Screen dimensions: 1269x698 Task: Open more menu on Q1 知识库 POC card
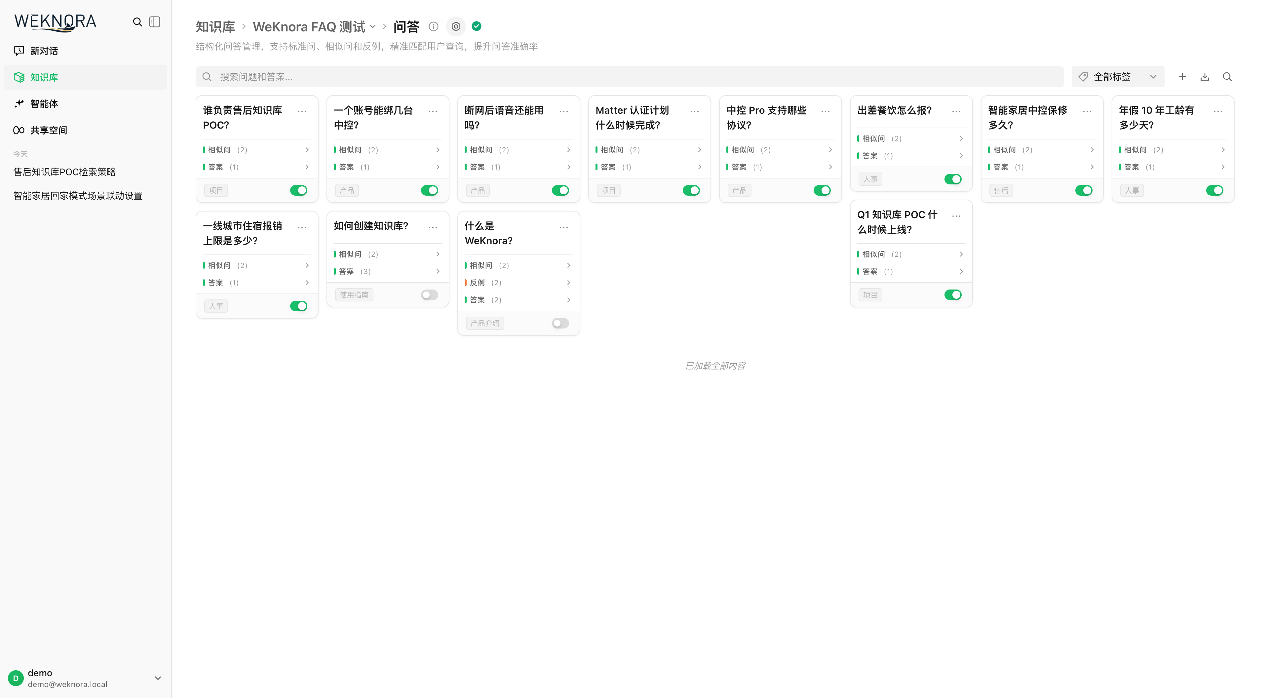tap(957, 216)
